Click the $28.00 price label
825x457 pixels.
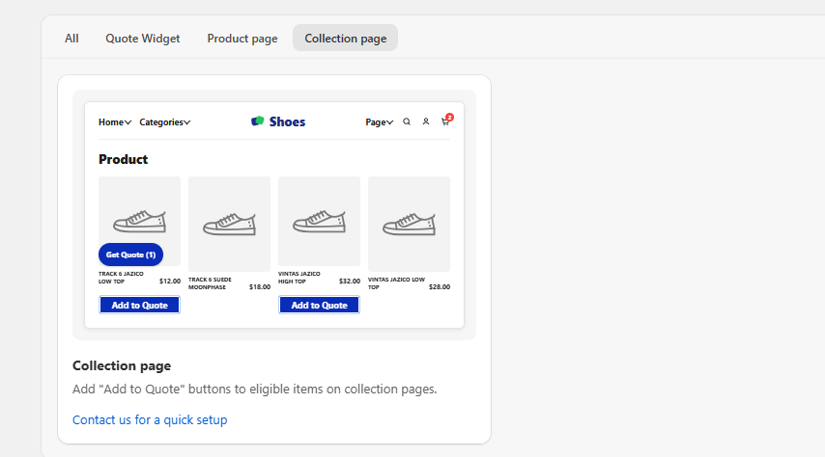(x=440, y=286)
